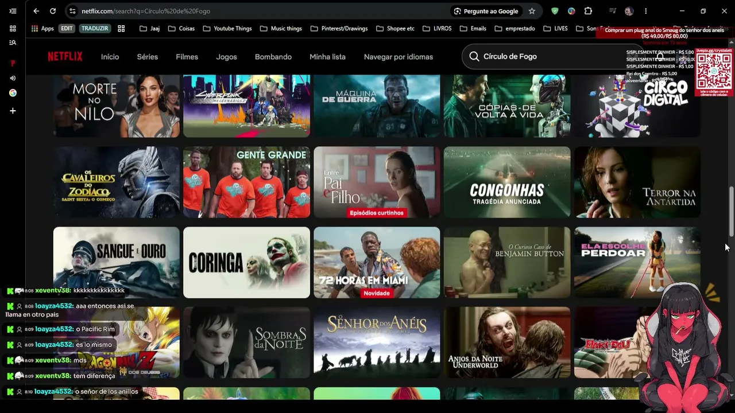Click the Pergunte ao Google lens button
This screenshot has height=413, width=735.
pyautogui.click(x=486, y=11)
